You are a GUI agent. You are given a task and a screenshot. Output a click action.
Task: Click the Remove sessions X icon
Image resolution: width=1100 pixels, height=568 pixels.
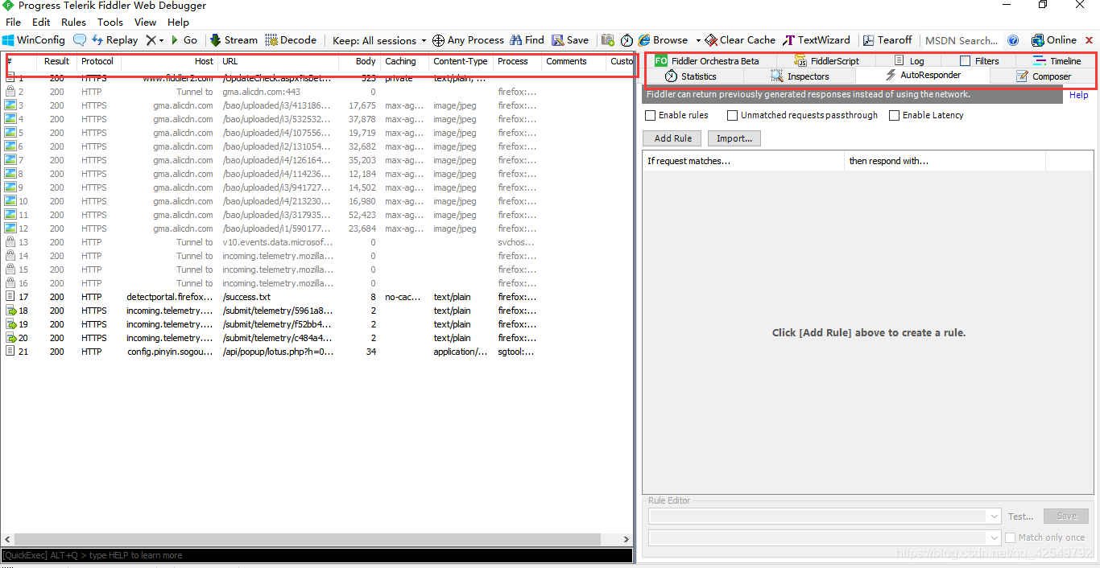[151, 40]
